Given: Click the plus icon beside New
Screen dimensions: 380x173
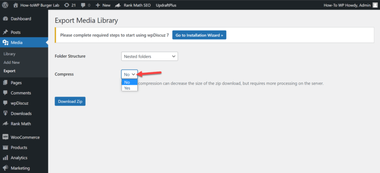Looking at the screenshot, I should pyautogui.click(x=98, y=5).
